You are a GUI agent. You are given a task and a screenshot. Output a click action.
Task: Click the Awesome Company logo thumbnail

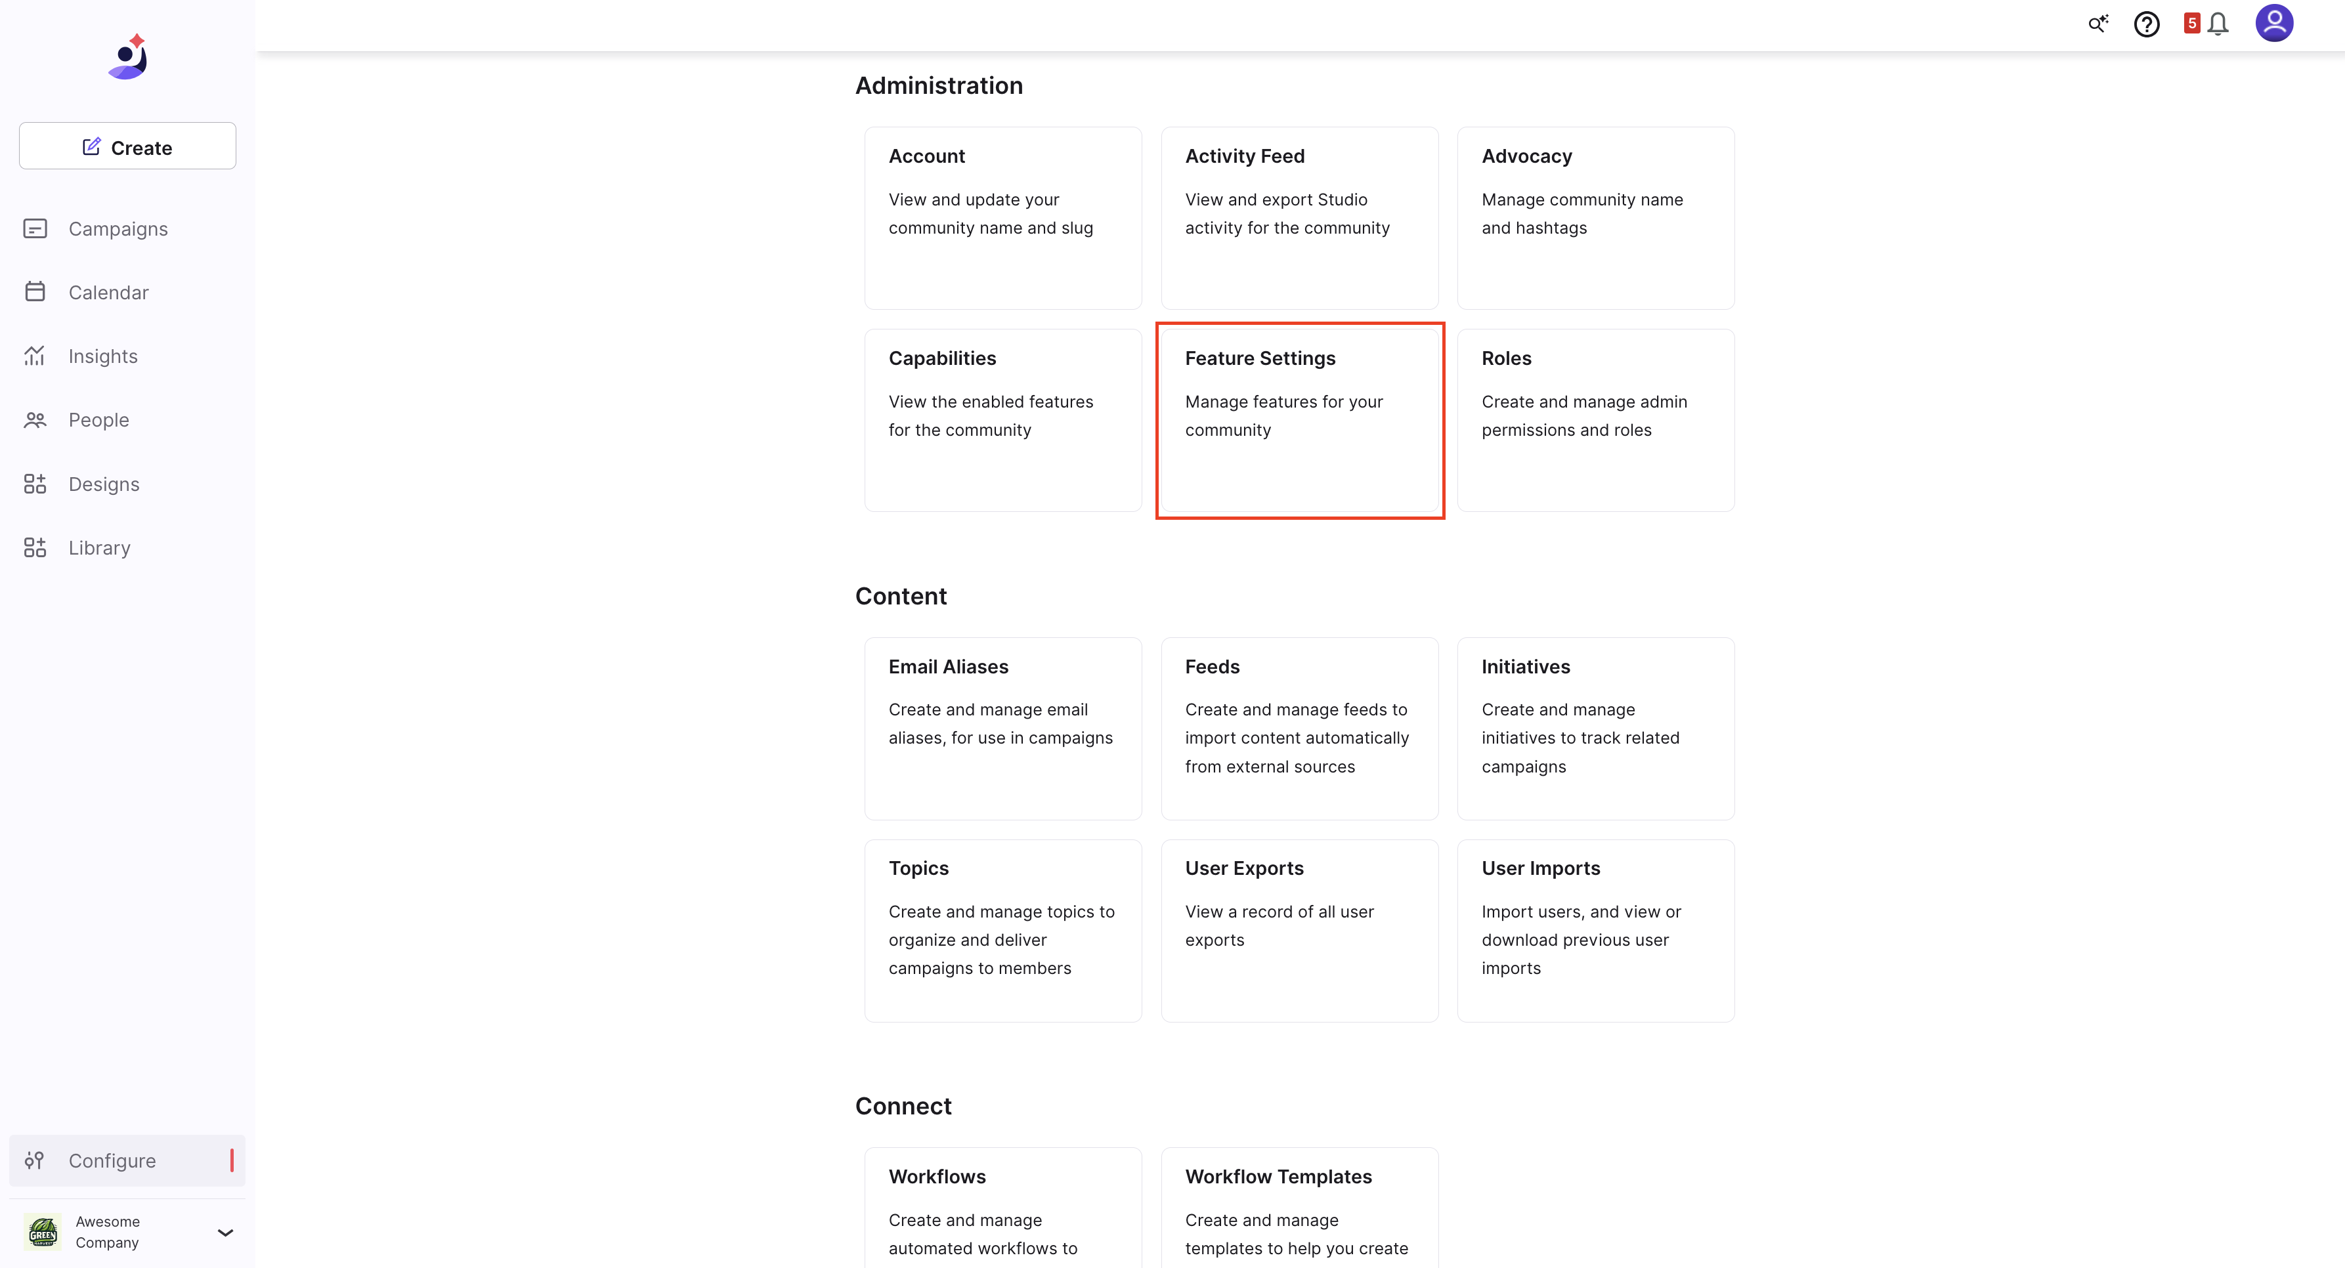coord(43,1233)
